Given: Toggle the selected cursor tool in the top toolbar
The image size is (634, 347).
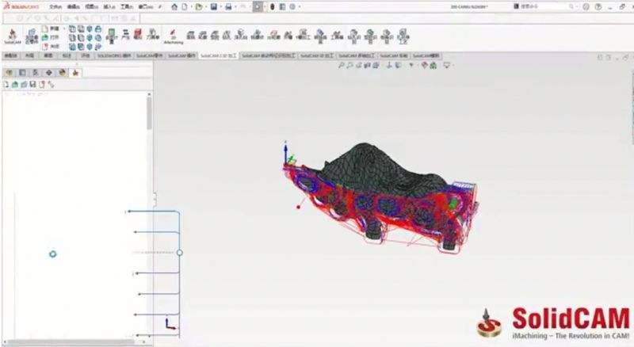Looking at the screenshot, I should (x=259, y=6).
